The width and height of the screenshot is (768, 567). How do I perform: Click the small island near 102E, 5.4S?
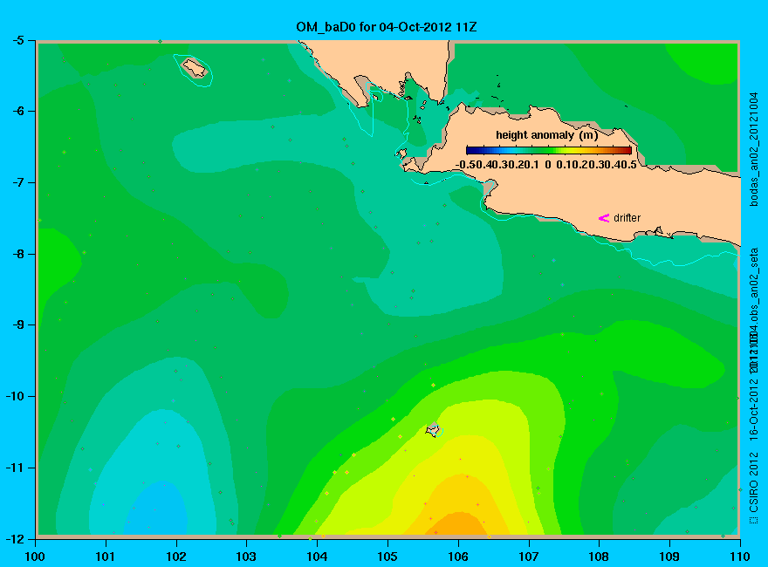[x=194, y=68]
